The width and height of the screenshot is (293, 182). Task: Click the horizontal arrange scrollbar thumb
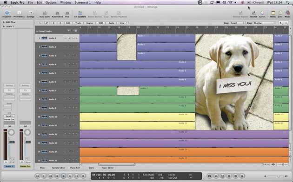(117, 164)
